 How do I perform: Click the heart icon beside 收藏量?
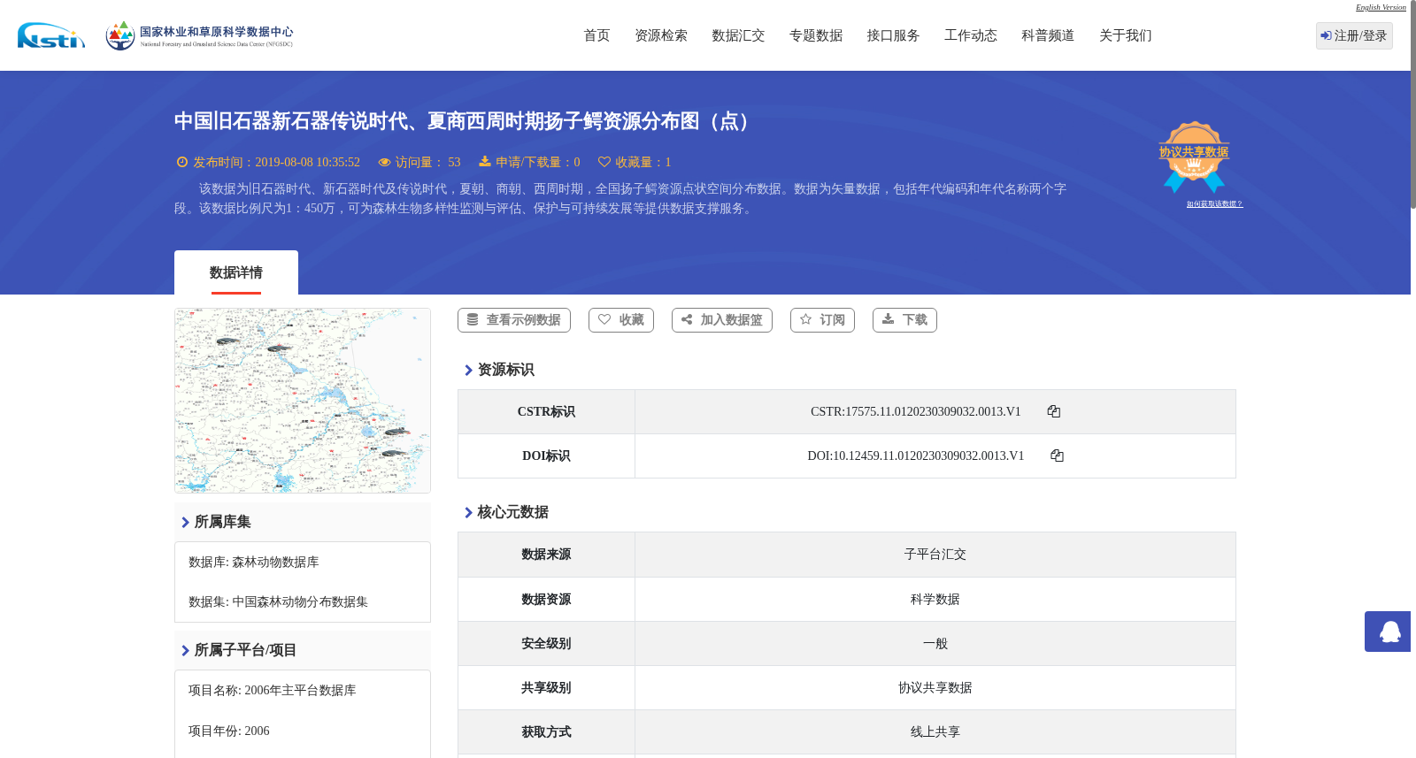[x=604, y=162]
